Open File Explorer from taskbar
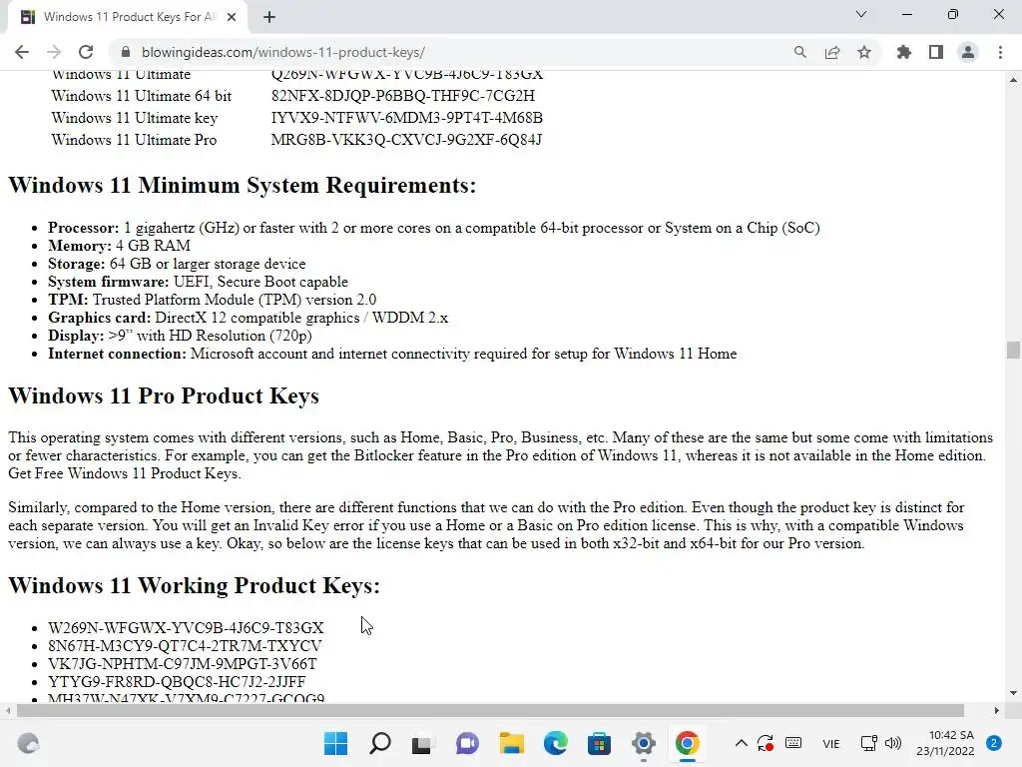The height and width of the screenshot is (767, 1022). pos(512,743)
